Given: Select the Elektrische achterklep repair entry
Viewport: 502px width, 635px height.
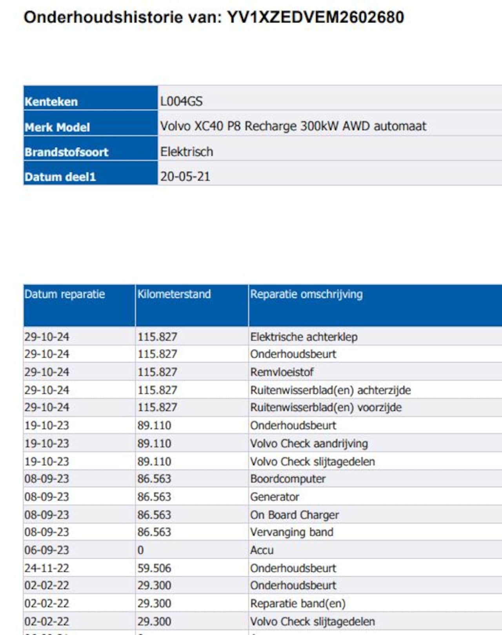Looking at the screenshot, I should point(304,337).
